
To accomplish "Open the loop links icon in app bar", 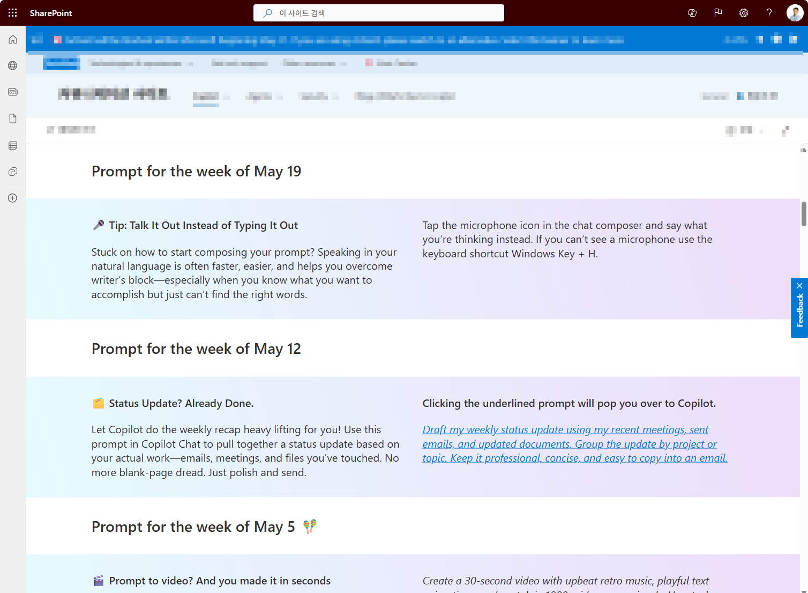I will (x=13, y=172).
